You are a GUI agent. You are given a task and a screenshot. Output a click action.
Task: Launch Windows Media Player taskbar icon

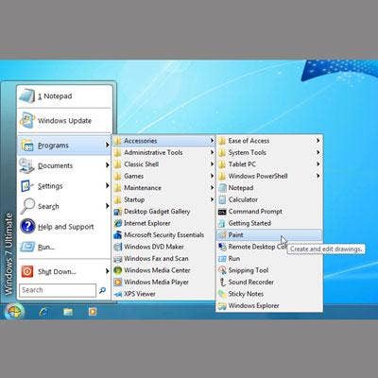(92, 312)
